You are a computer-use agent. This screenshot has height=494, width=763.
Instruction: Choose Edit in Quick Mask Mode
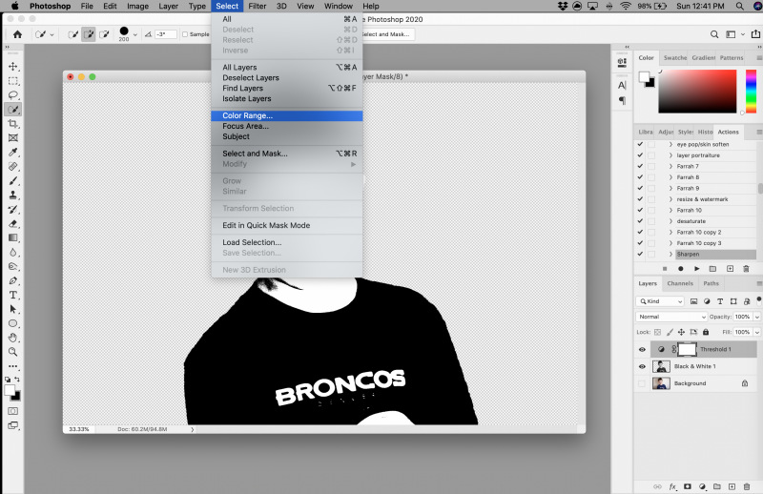click(287, 225)
